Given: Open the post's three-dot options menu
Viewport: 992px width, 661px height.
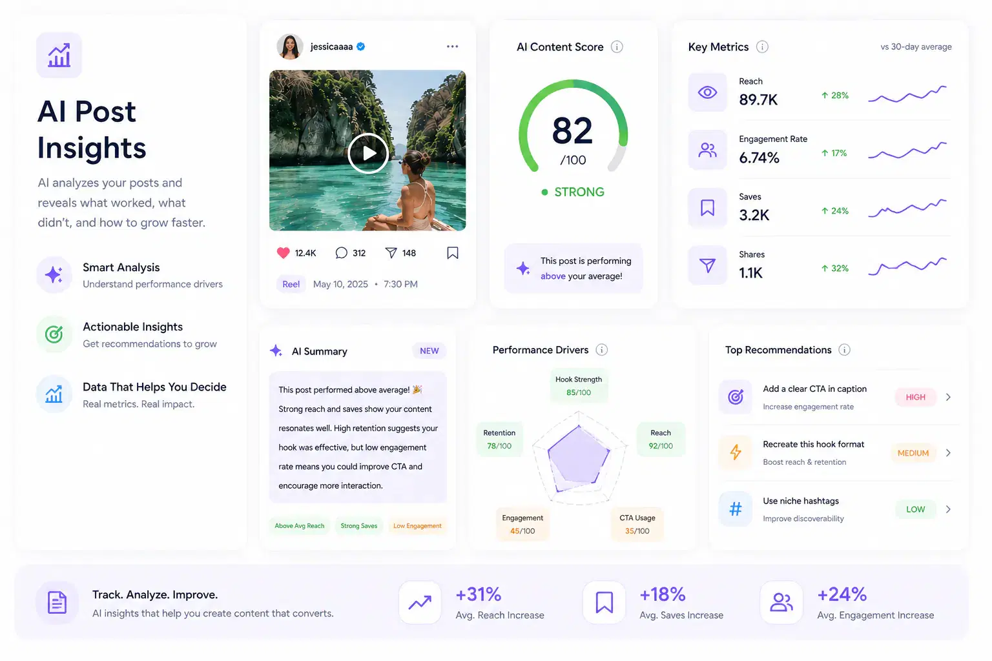Looking at the screenshot, I should coord(452,46).
